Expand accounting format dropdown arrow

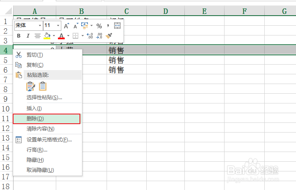(x=92, y=26)
